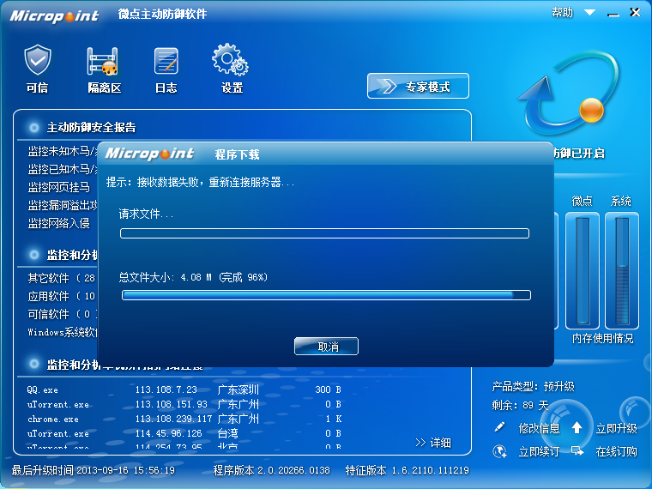652x489 pixels.
Task: Switch to 专家模式 expert mode
Action: [418, 86]
